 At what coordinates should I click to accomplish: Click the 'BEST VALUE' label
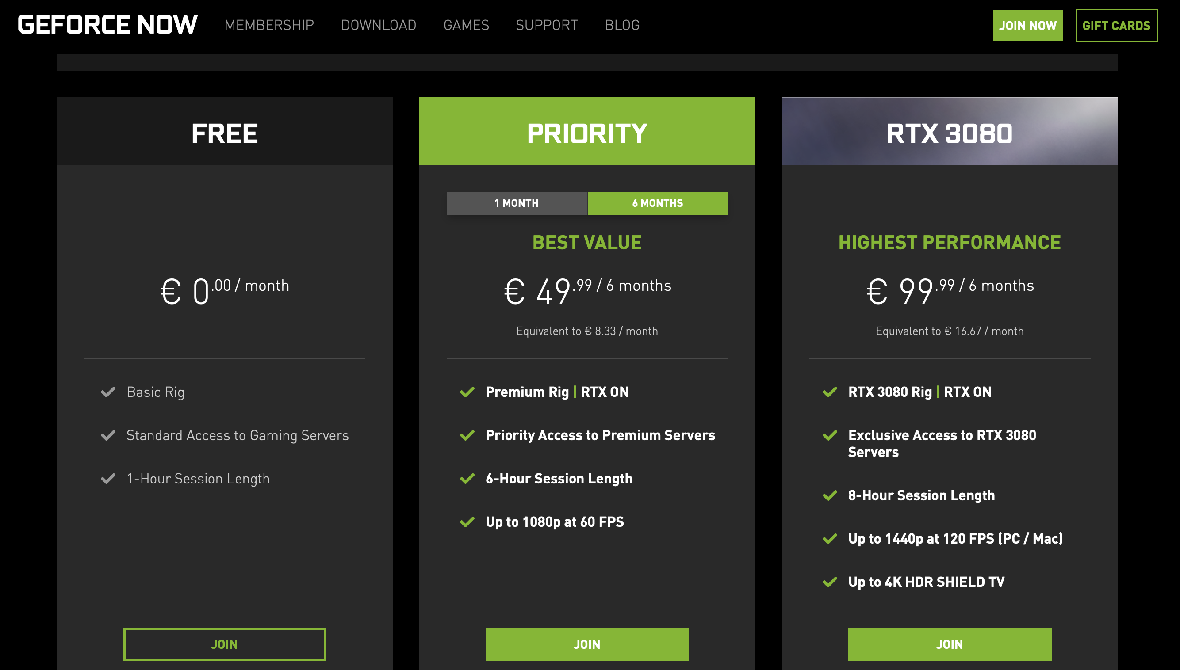pyautogui.click(x=587, y=243)
